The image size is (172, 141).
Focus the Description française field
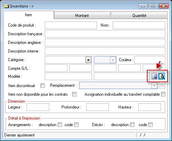tap(105, 34)
